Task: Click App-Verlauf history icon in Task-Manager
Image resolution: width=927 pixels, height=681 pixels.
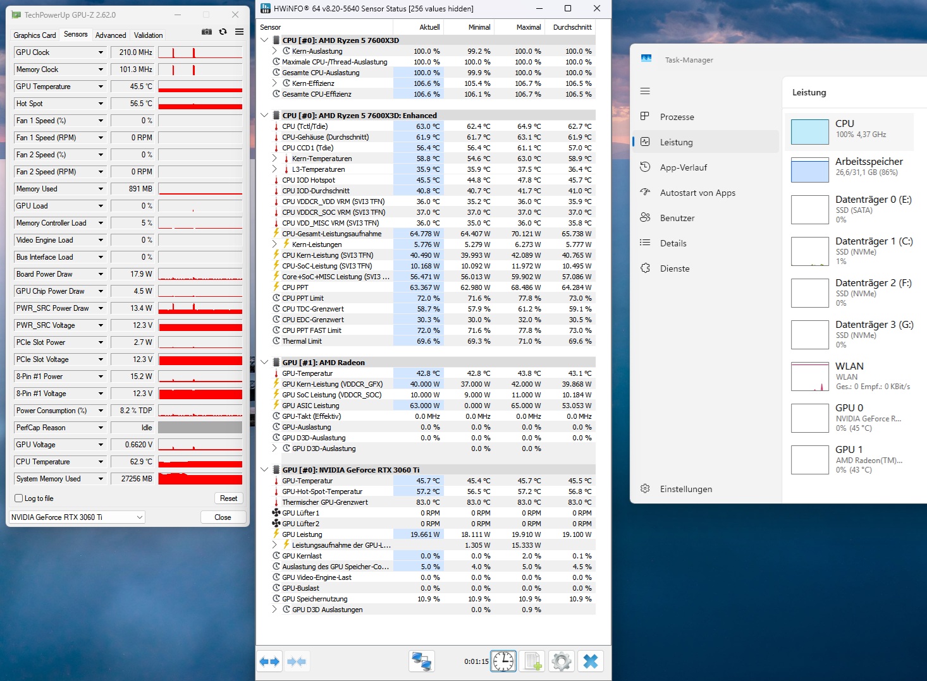Action: pos(645,167)
